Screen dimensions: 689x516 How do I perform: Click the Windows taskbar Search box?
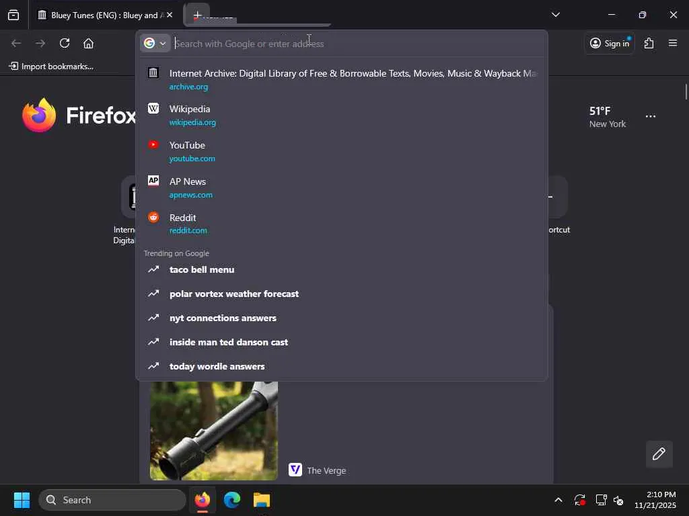[112, 500]
